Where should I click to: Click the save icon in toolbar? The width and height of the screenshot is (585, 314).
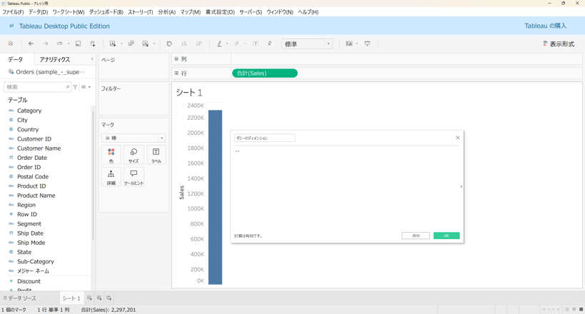pyautogui.click(x=78, y=44)
